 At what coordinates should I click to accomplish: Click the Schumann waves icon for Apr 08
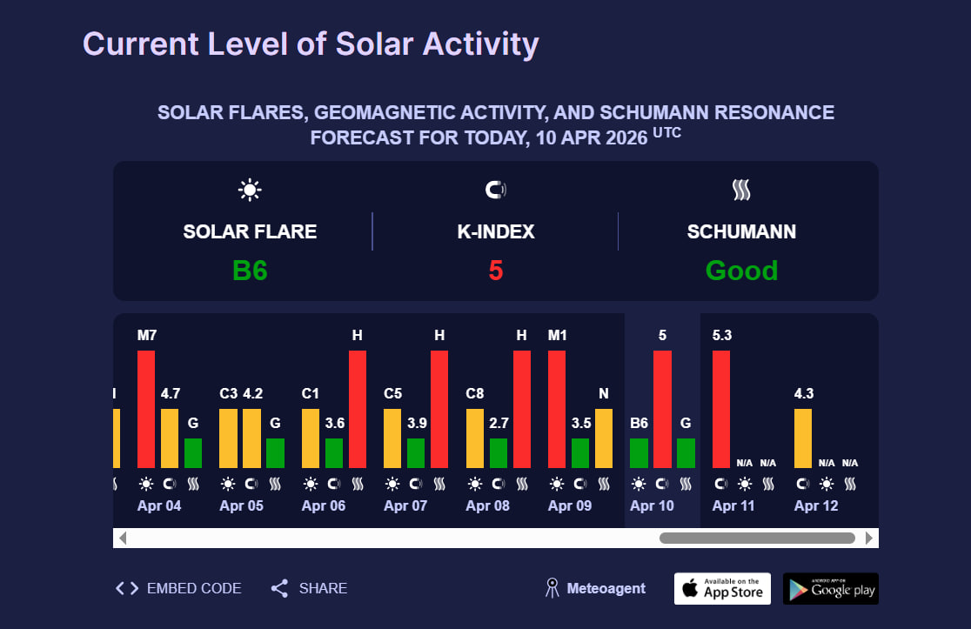coord(522,484)
